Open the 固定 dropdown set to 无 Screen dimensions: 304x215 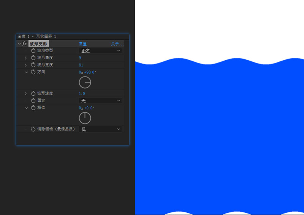(x=100, y=101)
